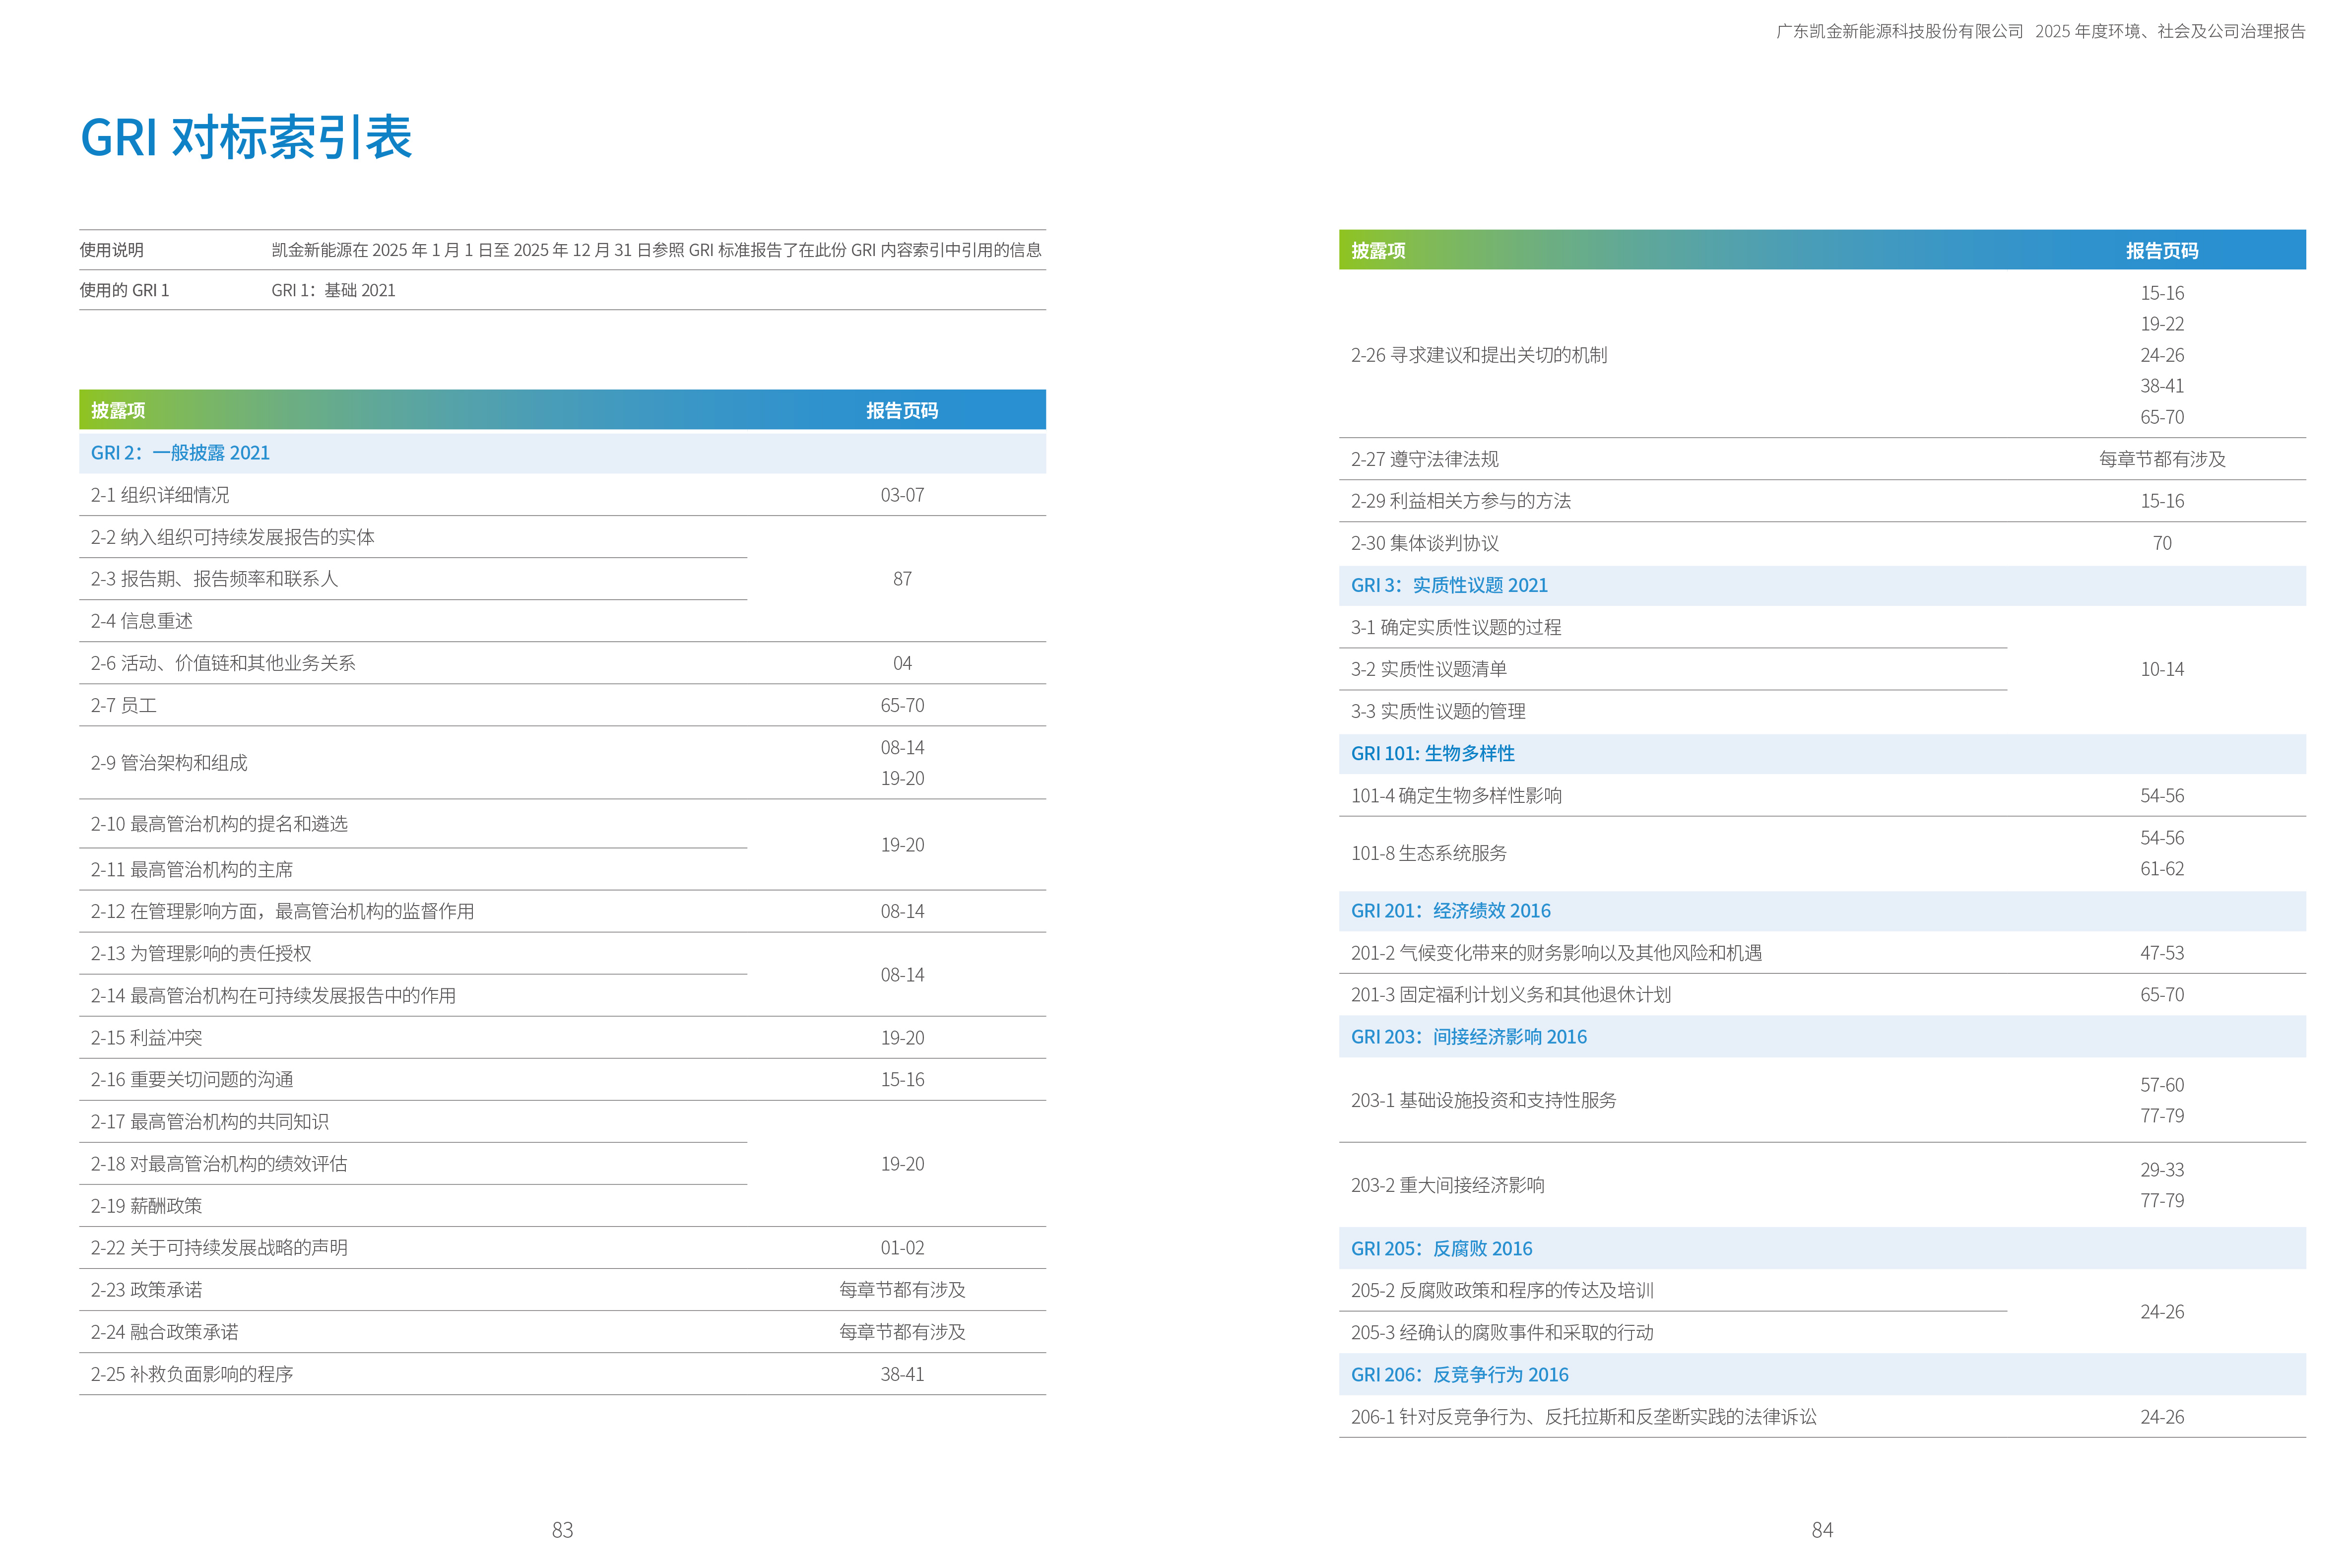The height and width of the screenshot is (1568, 2348).
Task: Click '2-24 融合政策承诺'
Action: [165, 1332]
